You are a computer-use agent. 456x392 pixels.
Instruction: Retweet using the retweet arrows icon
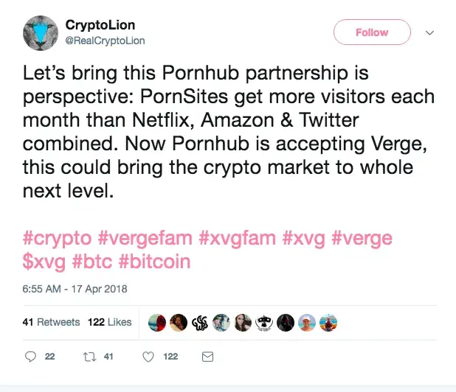pos(89,357)
